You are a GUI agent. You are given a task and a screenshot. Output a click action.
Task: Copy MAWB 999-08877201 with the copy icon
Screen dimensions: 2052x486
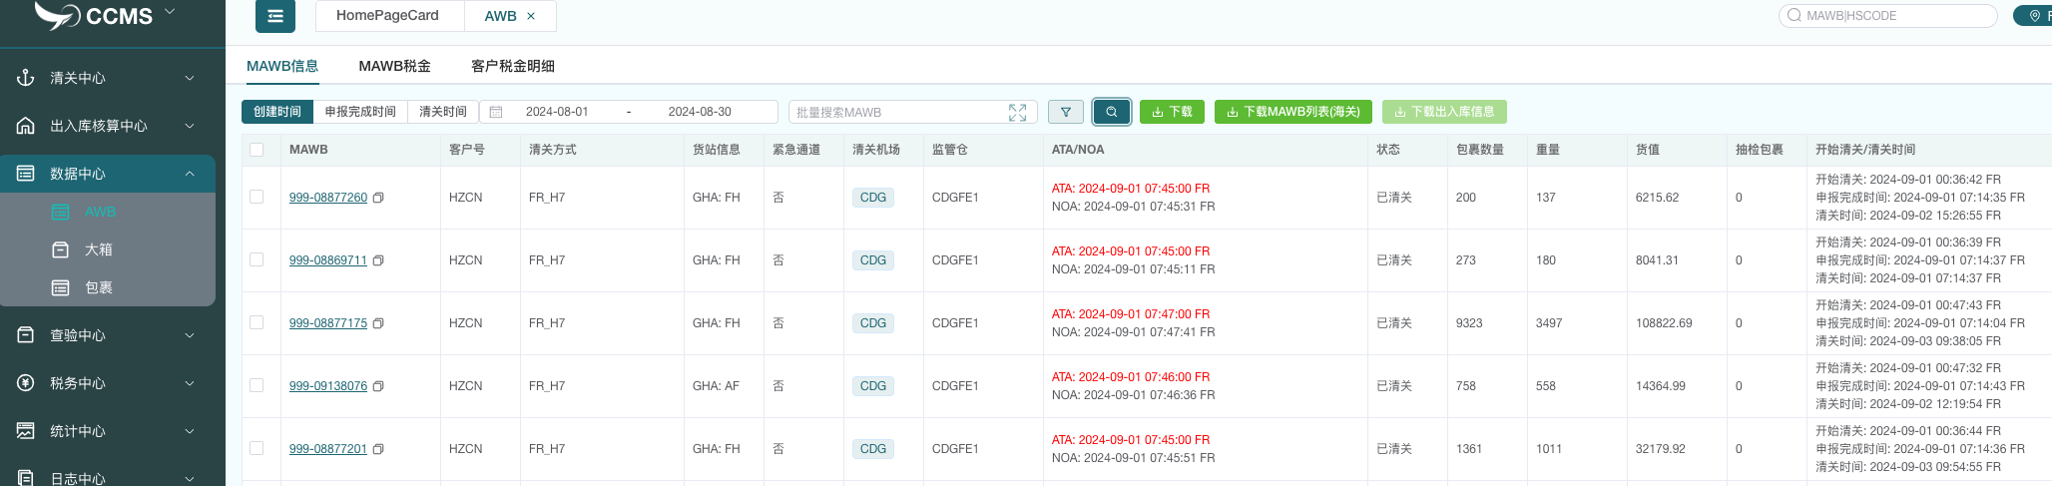(378, 449)
